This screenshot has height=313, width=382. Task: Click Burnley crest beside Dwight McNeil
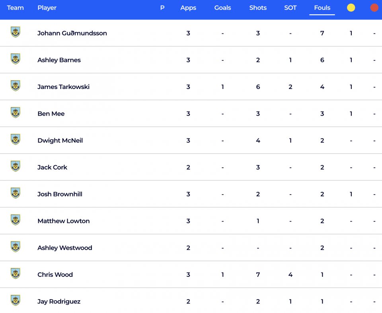click(16, 139)
